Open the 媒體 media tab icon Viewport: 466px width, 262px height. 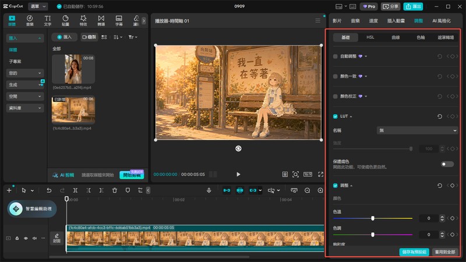pyautogui.click(x=12, y=20)
